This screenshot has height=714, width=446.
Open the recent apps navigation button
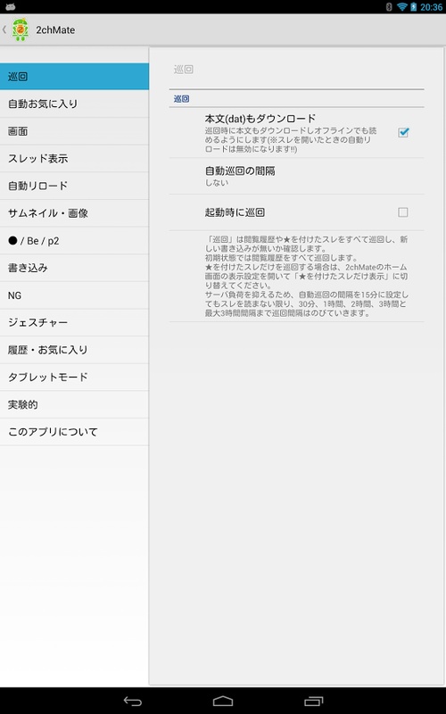313,702
